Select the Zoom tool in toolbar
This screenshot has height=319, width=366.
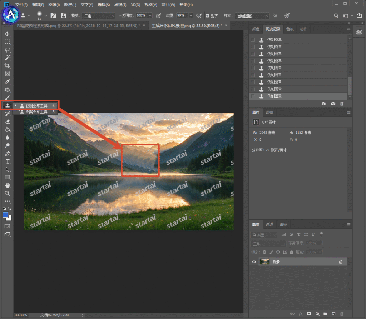pyautogui.click(x=7, y=193)
